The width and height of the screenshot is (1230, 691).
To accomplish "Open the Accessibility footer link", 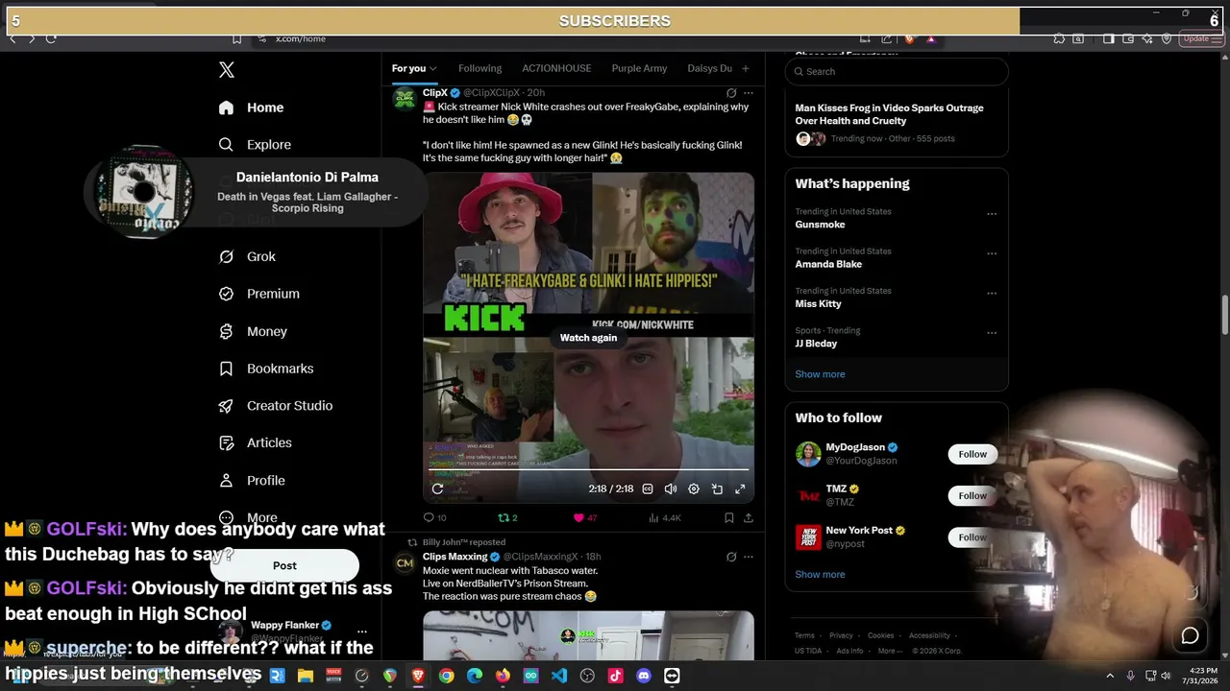I will pos(929,635).
